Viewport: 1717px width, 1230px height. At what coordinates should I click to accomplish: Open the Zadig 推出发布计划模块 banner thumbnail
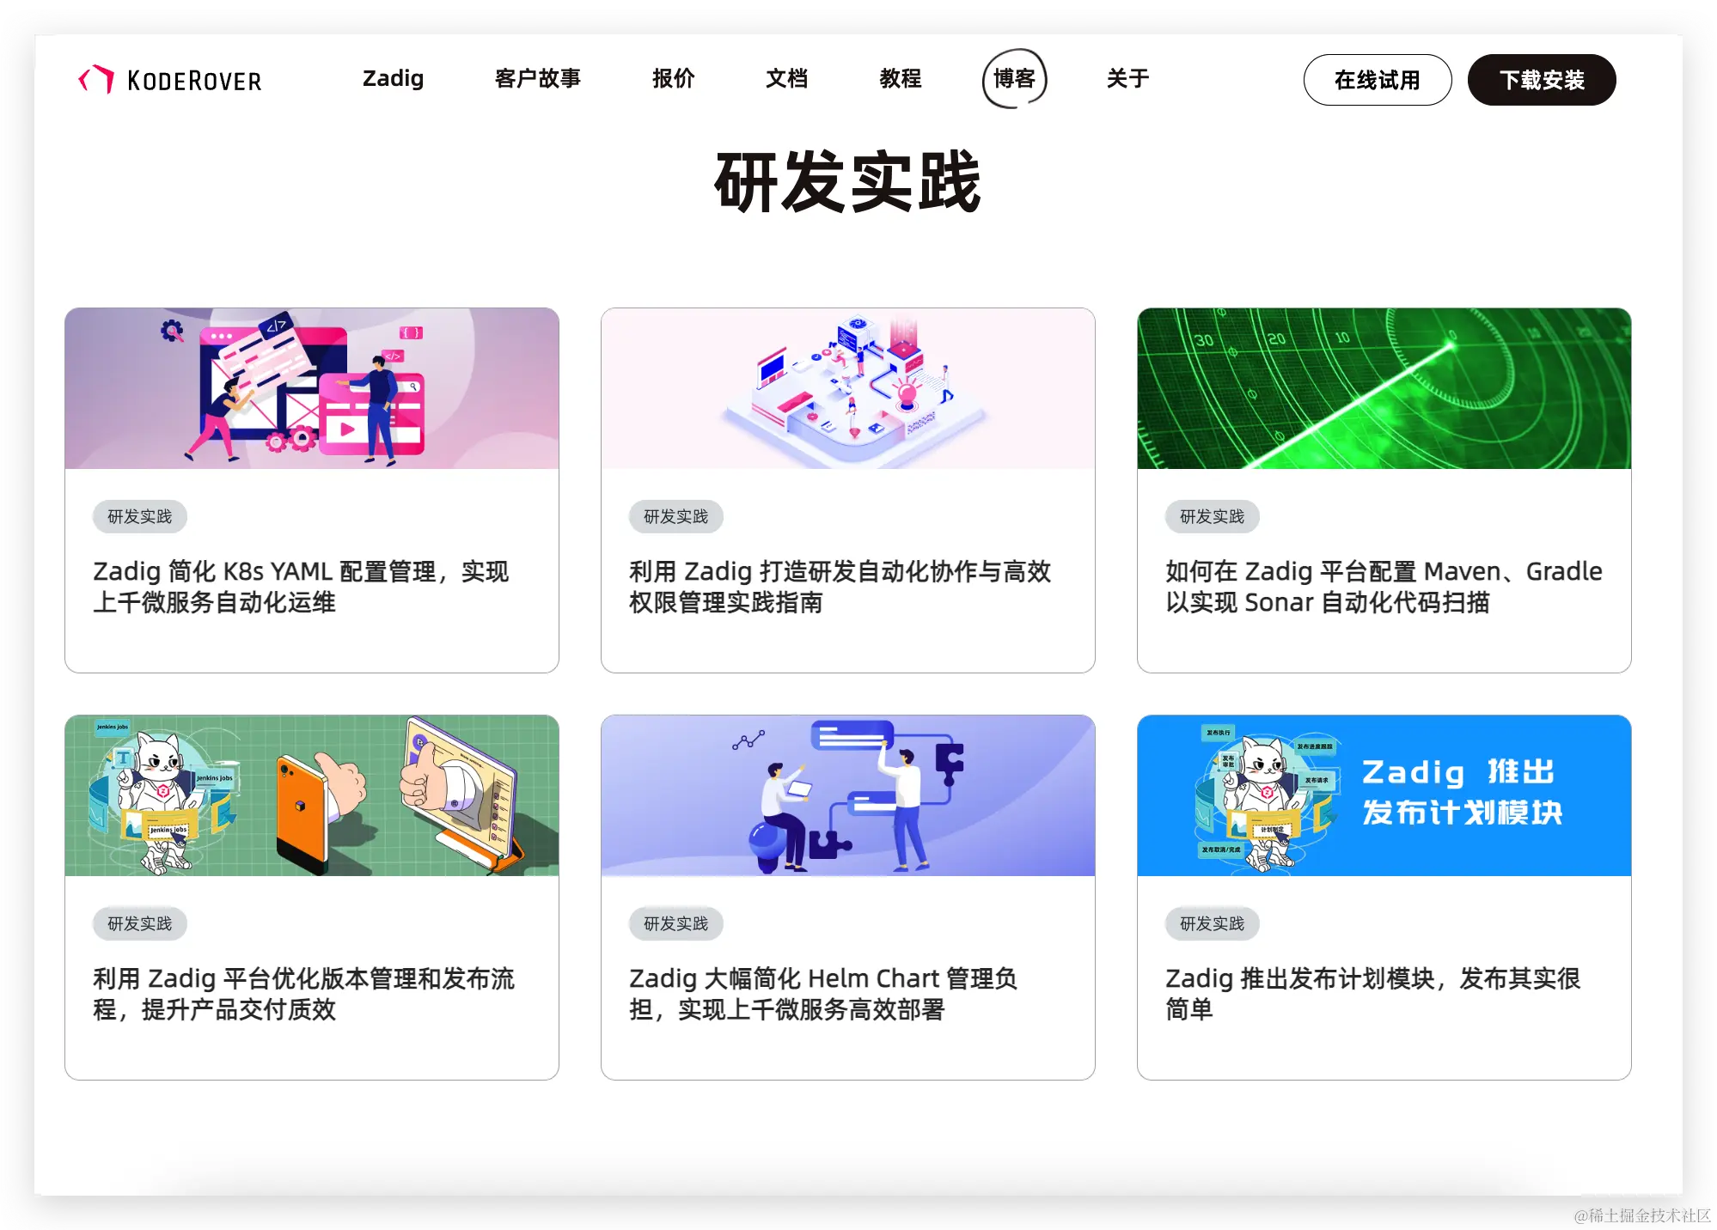point(1384,795)
